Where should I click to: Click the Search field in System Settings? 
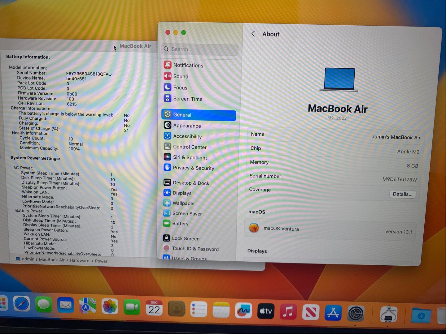(200, 49)
